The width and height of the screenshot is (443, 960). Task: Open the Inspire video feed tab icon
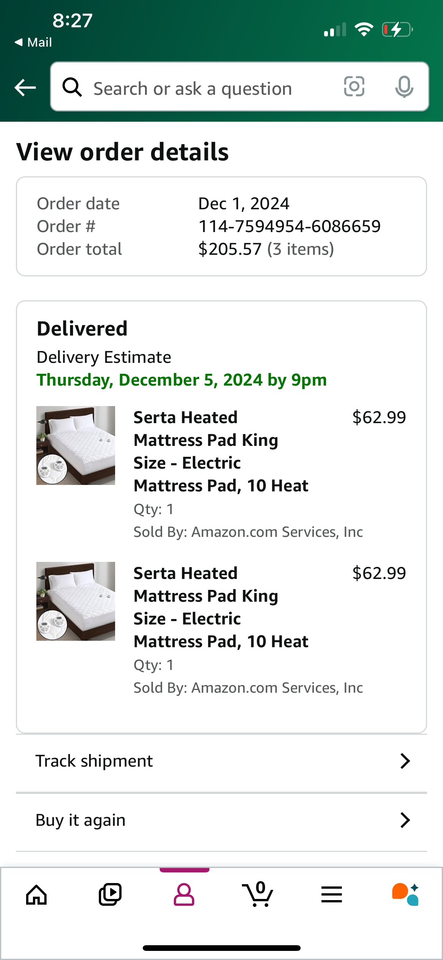[110, 895]
